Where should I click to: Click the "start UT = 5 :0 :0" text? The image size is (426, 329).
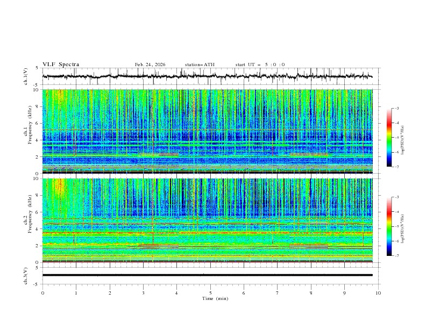coord(260,65)
